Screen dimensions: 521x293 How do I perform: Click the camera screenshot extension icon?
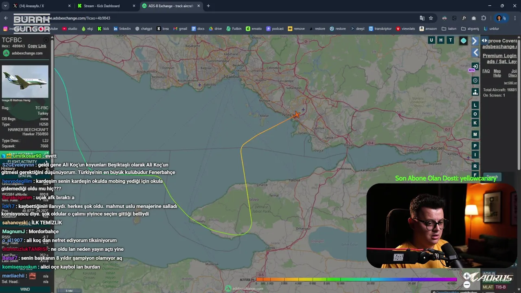click(474, 18)
